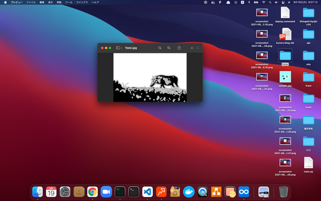Open the blue infinity app in Dock
The height and width of the screenshot is (201, 321).
tap(244, 192)
